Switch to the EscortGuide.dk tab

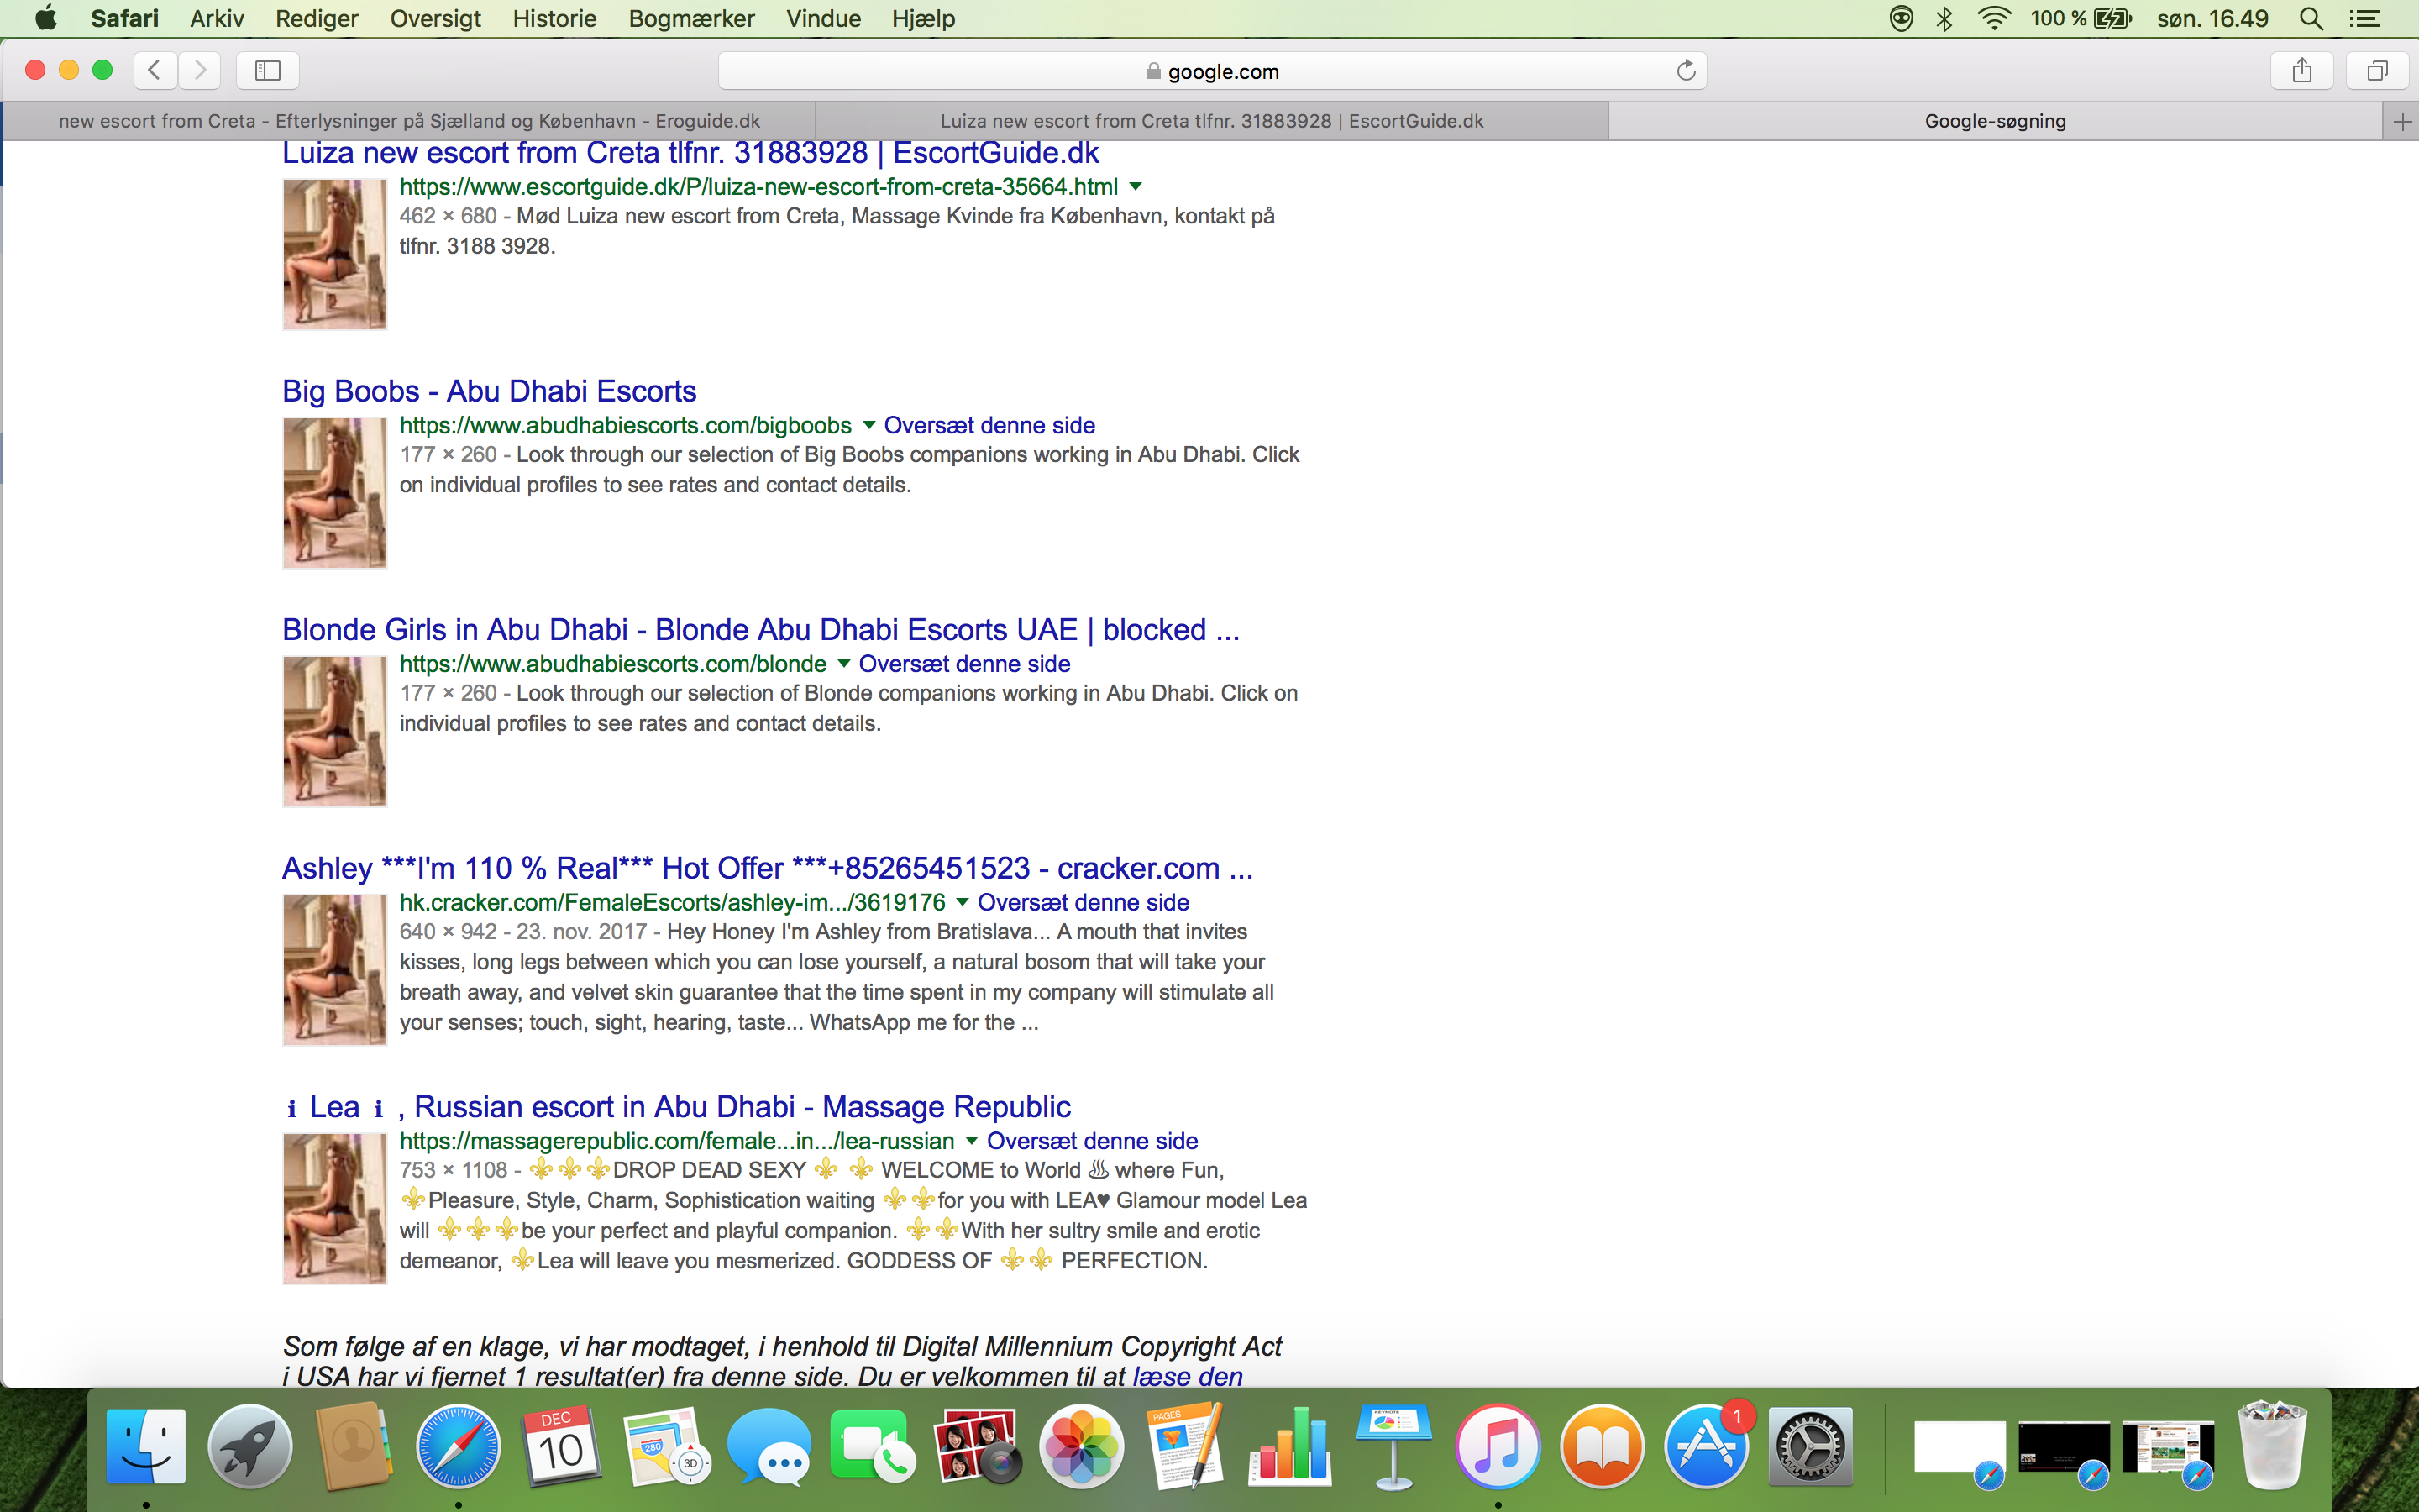pos(1211,121)
